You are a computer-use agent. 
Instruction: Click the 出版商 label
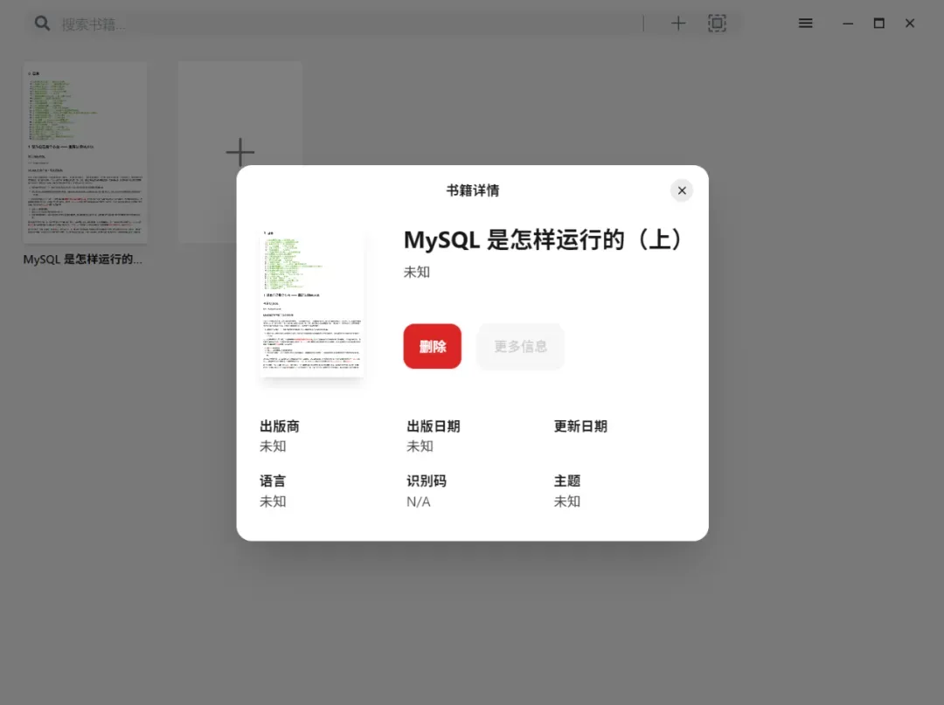[280, 426]
